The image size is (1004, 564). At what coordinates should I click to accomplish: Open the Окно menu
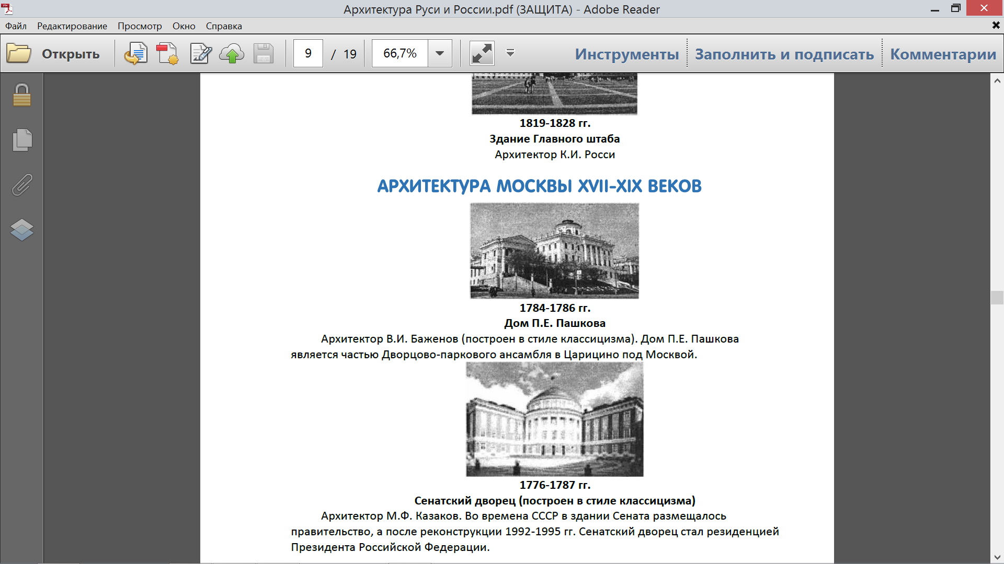coord(184,26)
